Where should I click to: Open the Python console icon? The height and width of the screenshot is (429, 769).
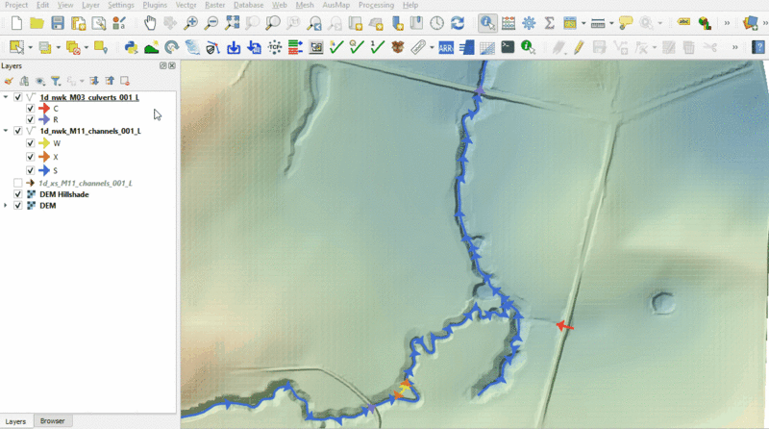131,46
